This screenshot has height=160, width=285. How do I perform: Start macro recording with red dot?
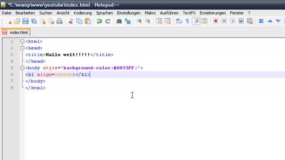216,21
